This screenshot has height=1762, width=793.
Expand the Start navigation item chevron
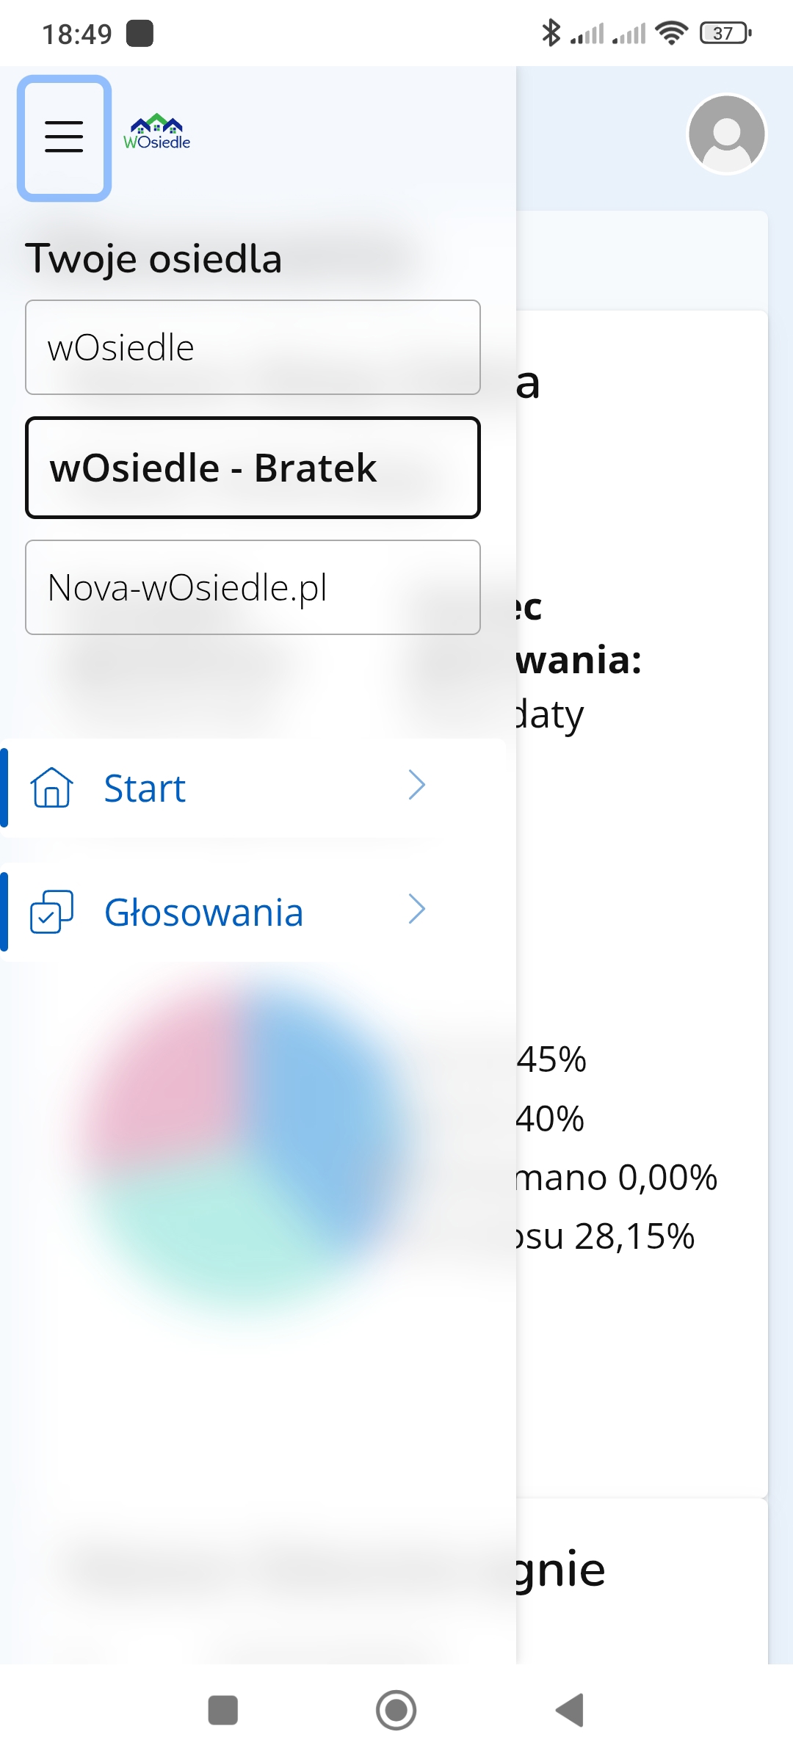coord(417,786)
